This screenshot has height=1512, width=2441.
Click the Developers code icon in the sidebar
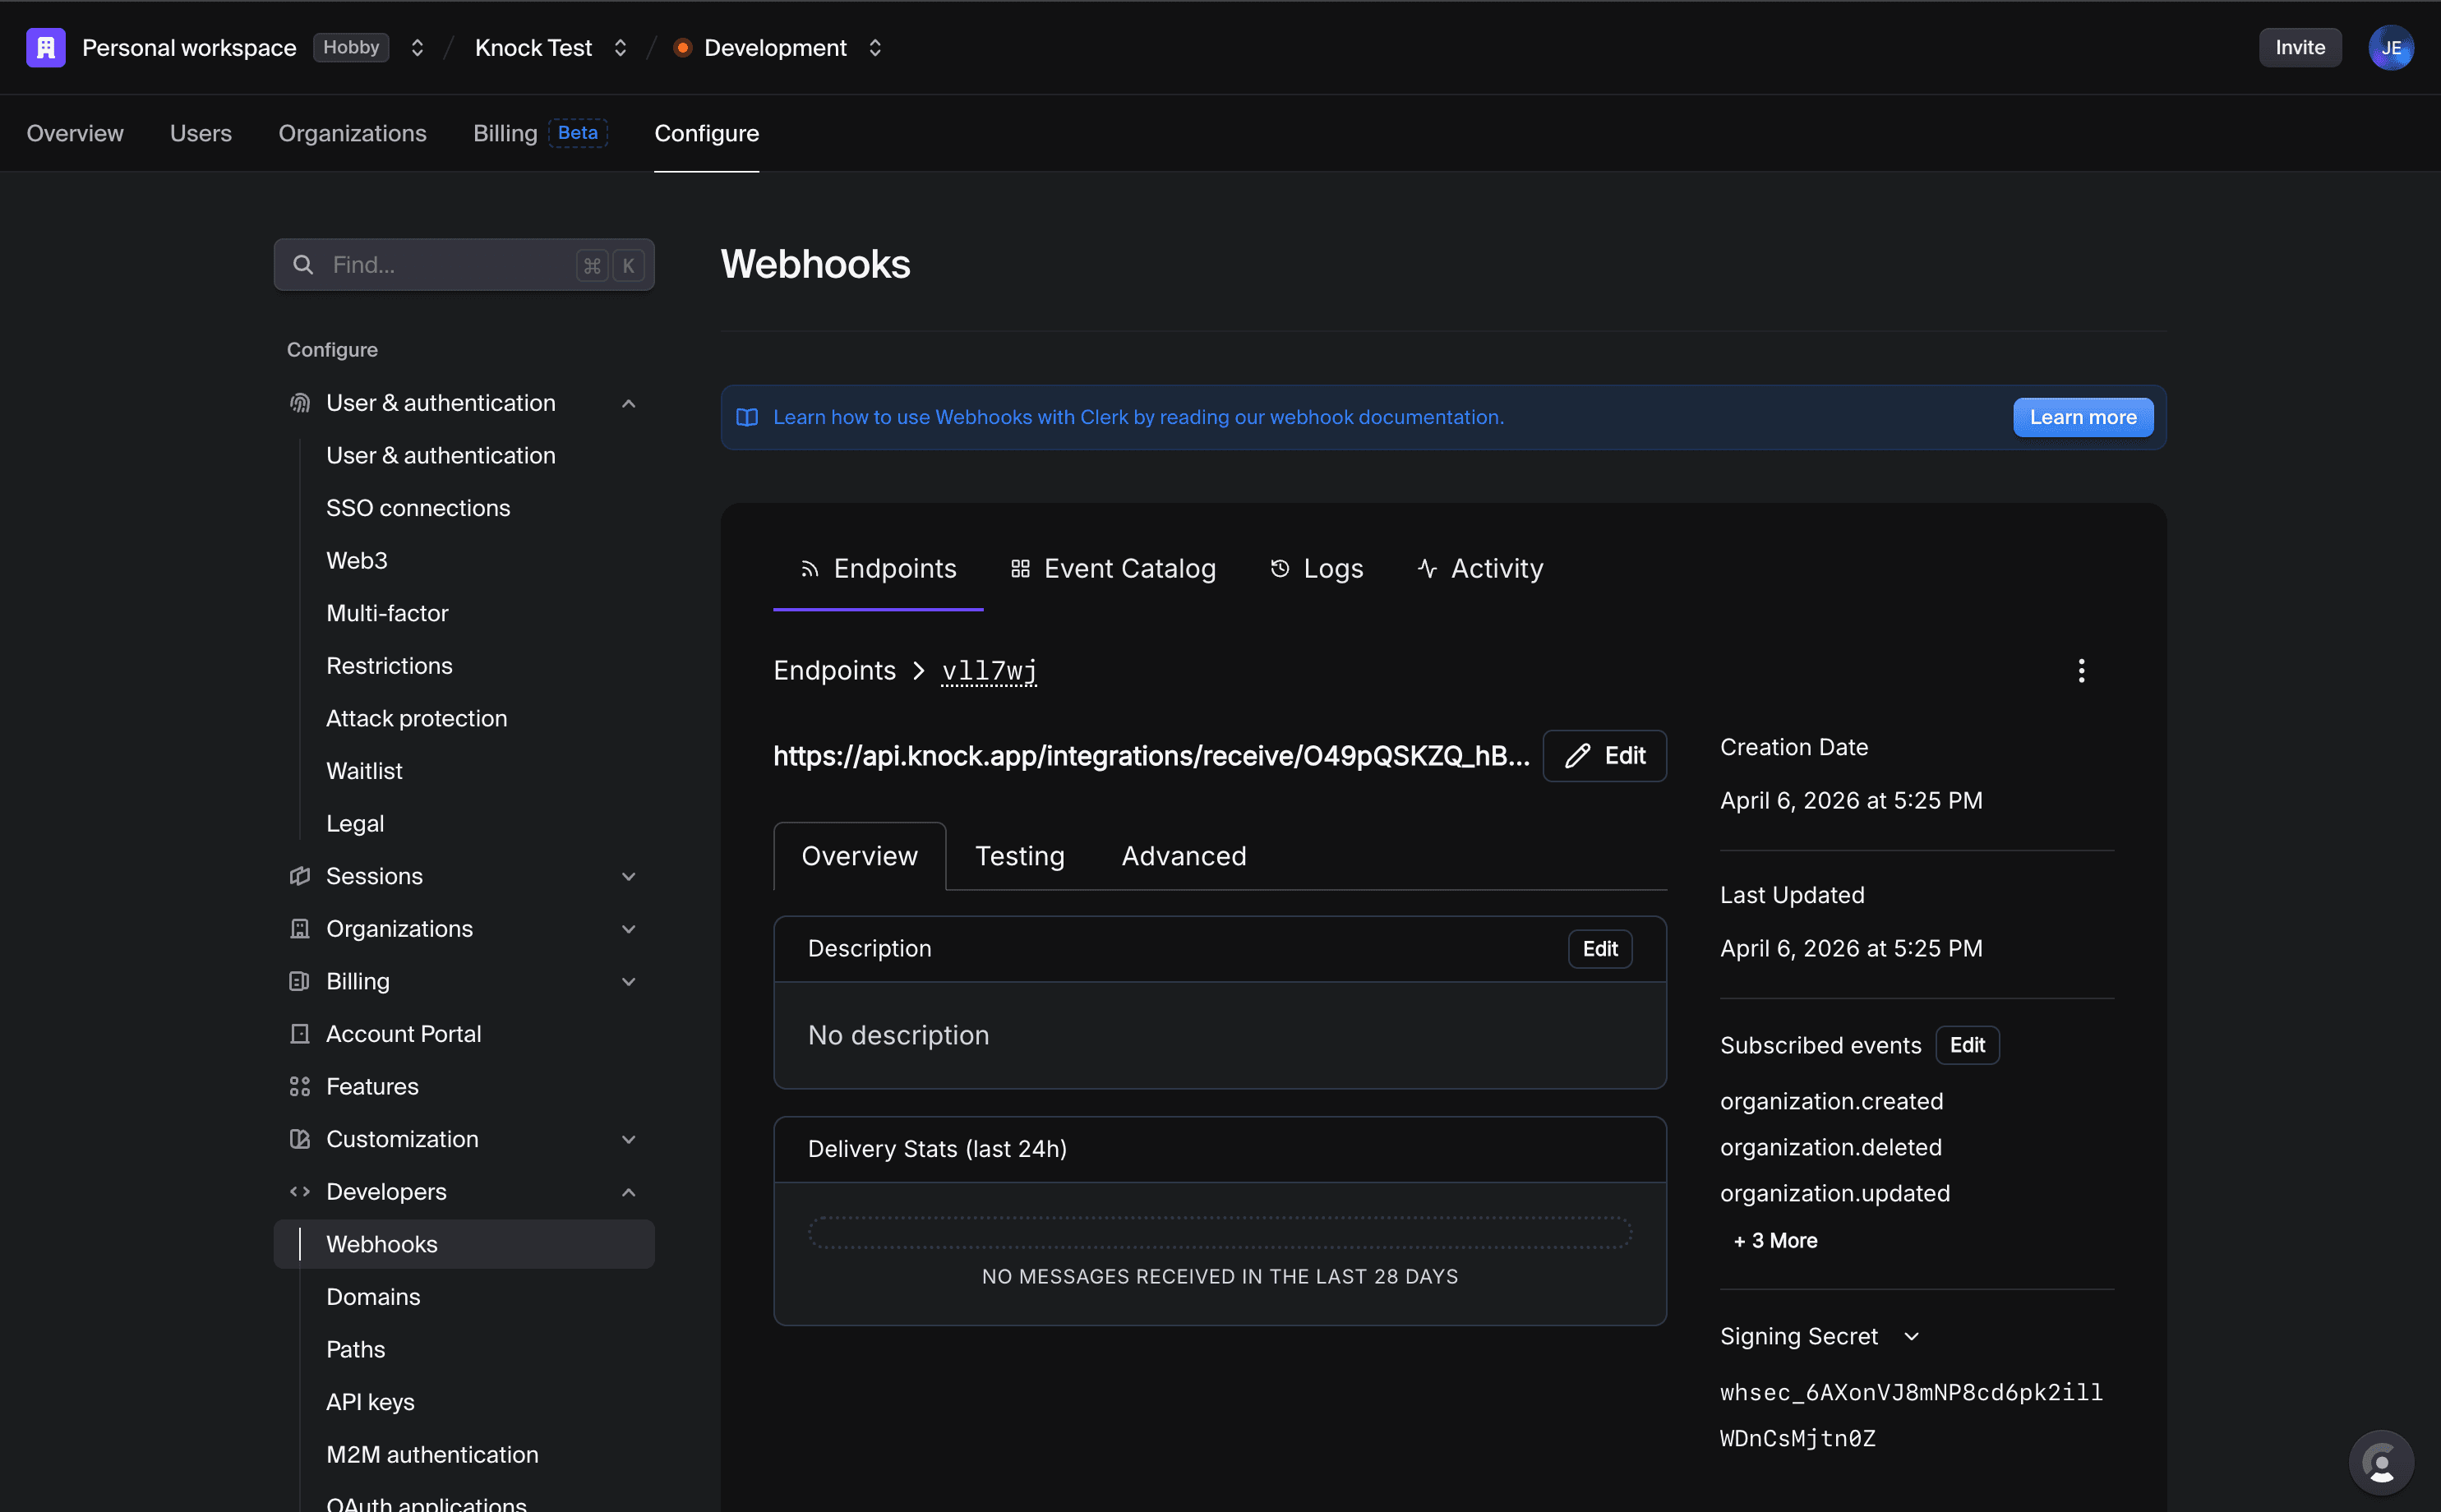(300, 1191)
